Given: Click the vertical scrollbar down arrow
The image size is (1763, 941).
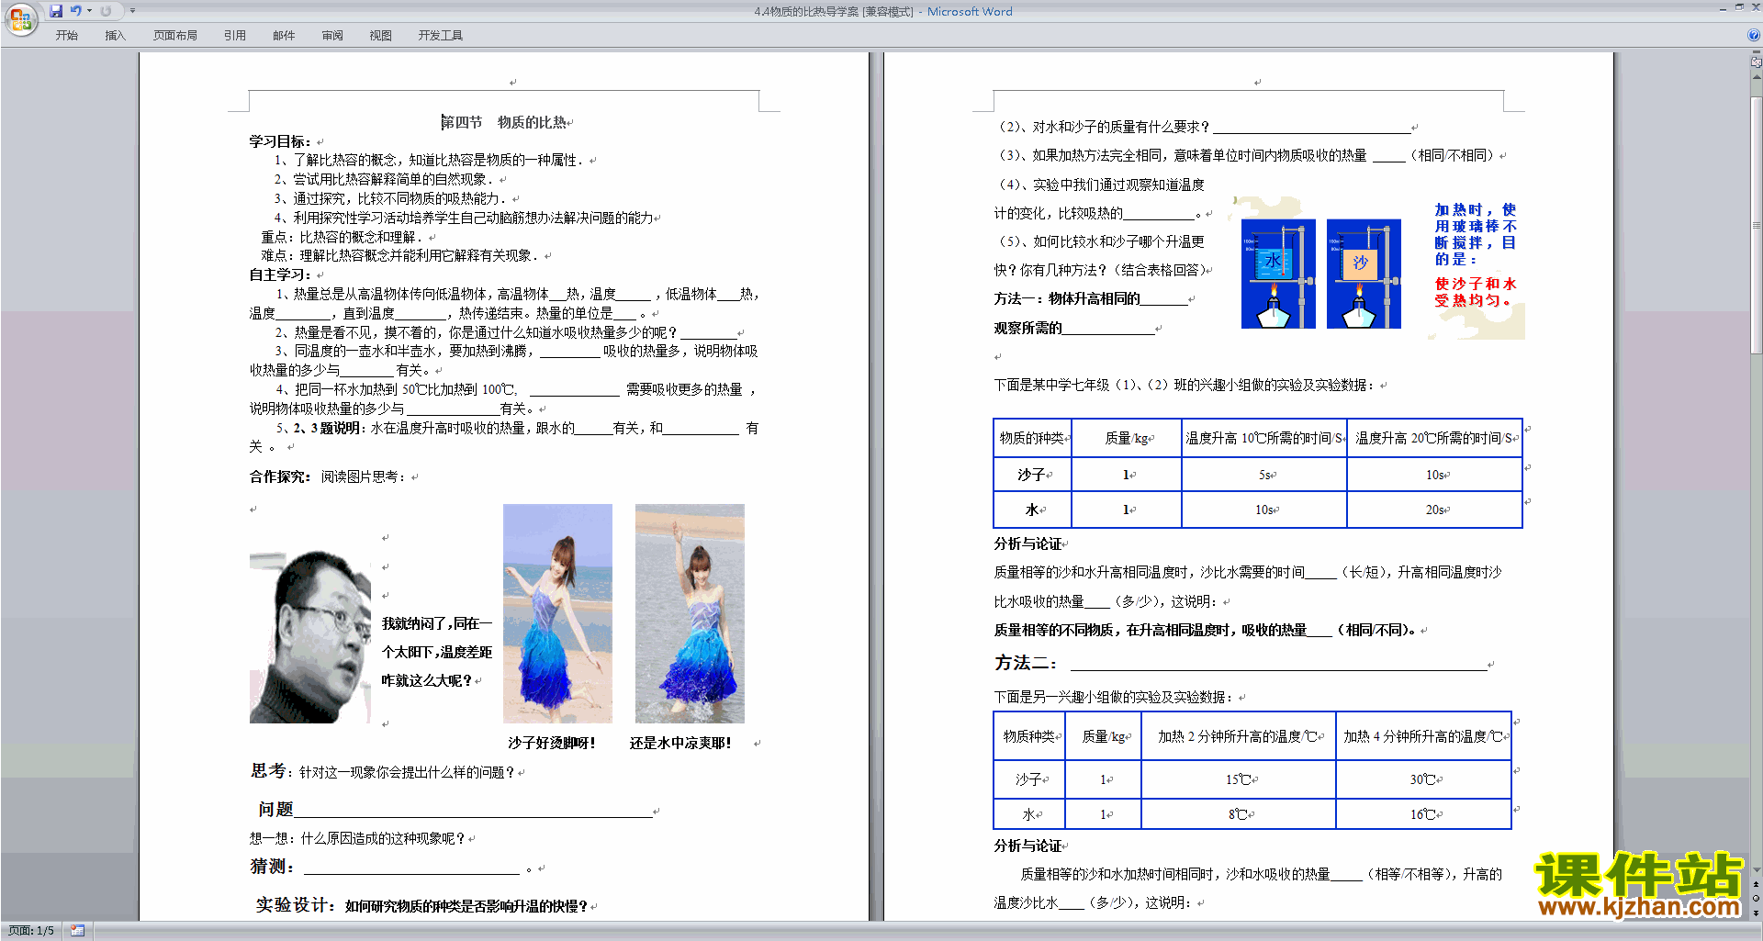Looking at the screenshot, I should click(x=1756, y=869).
